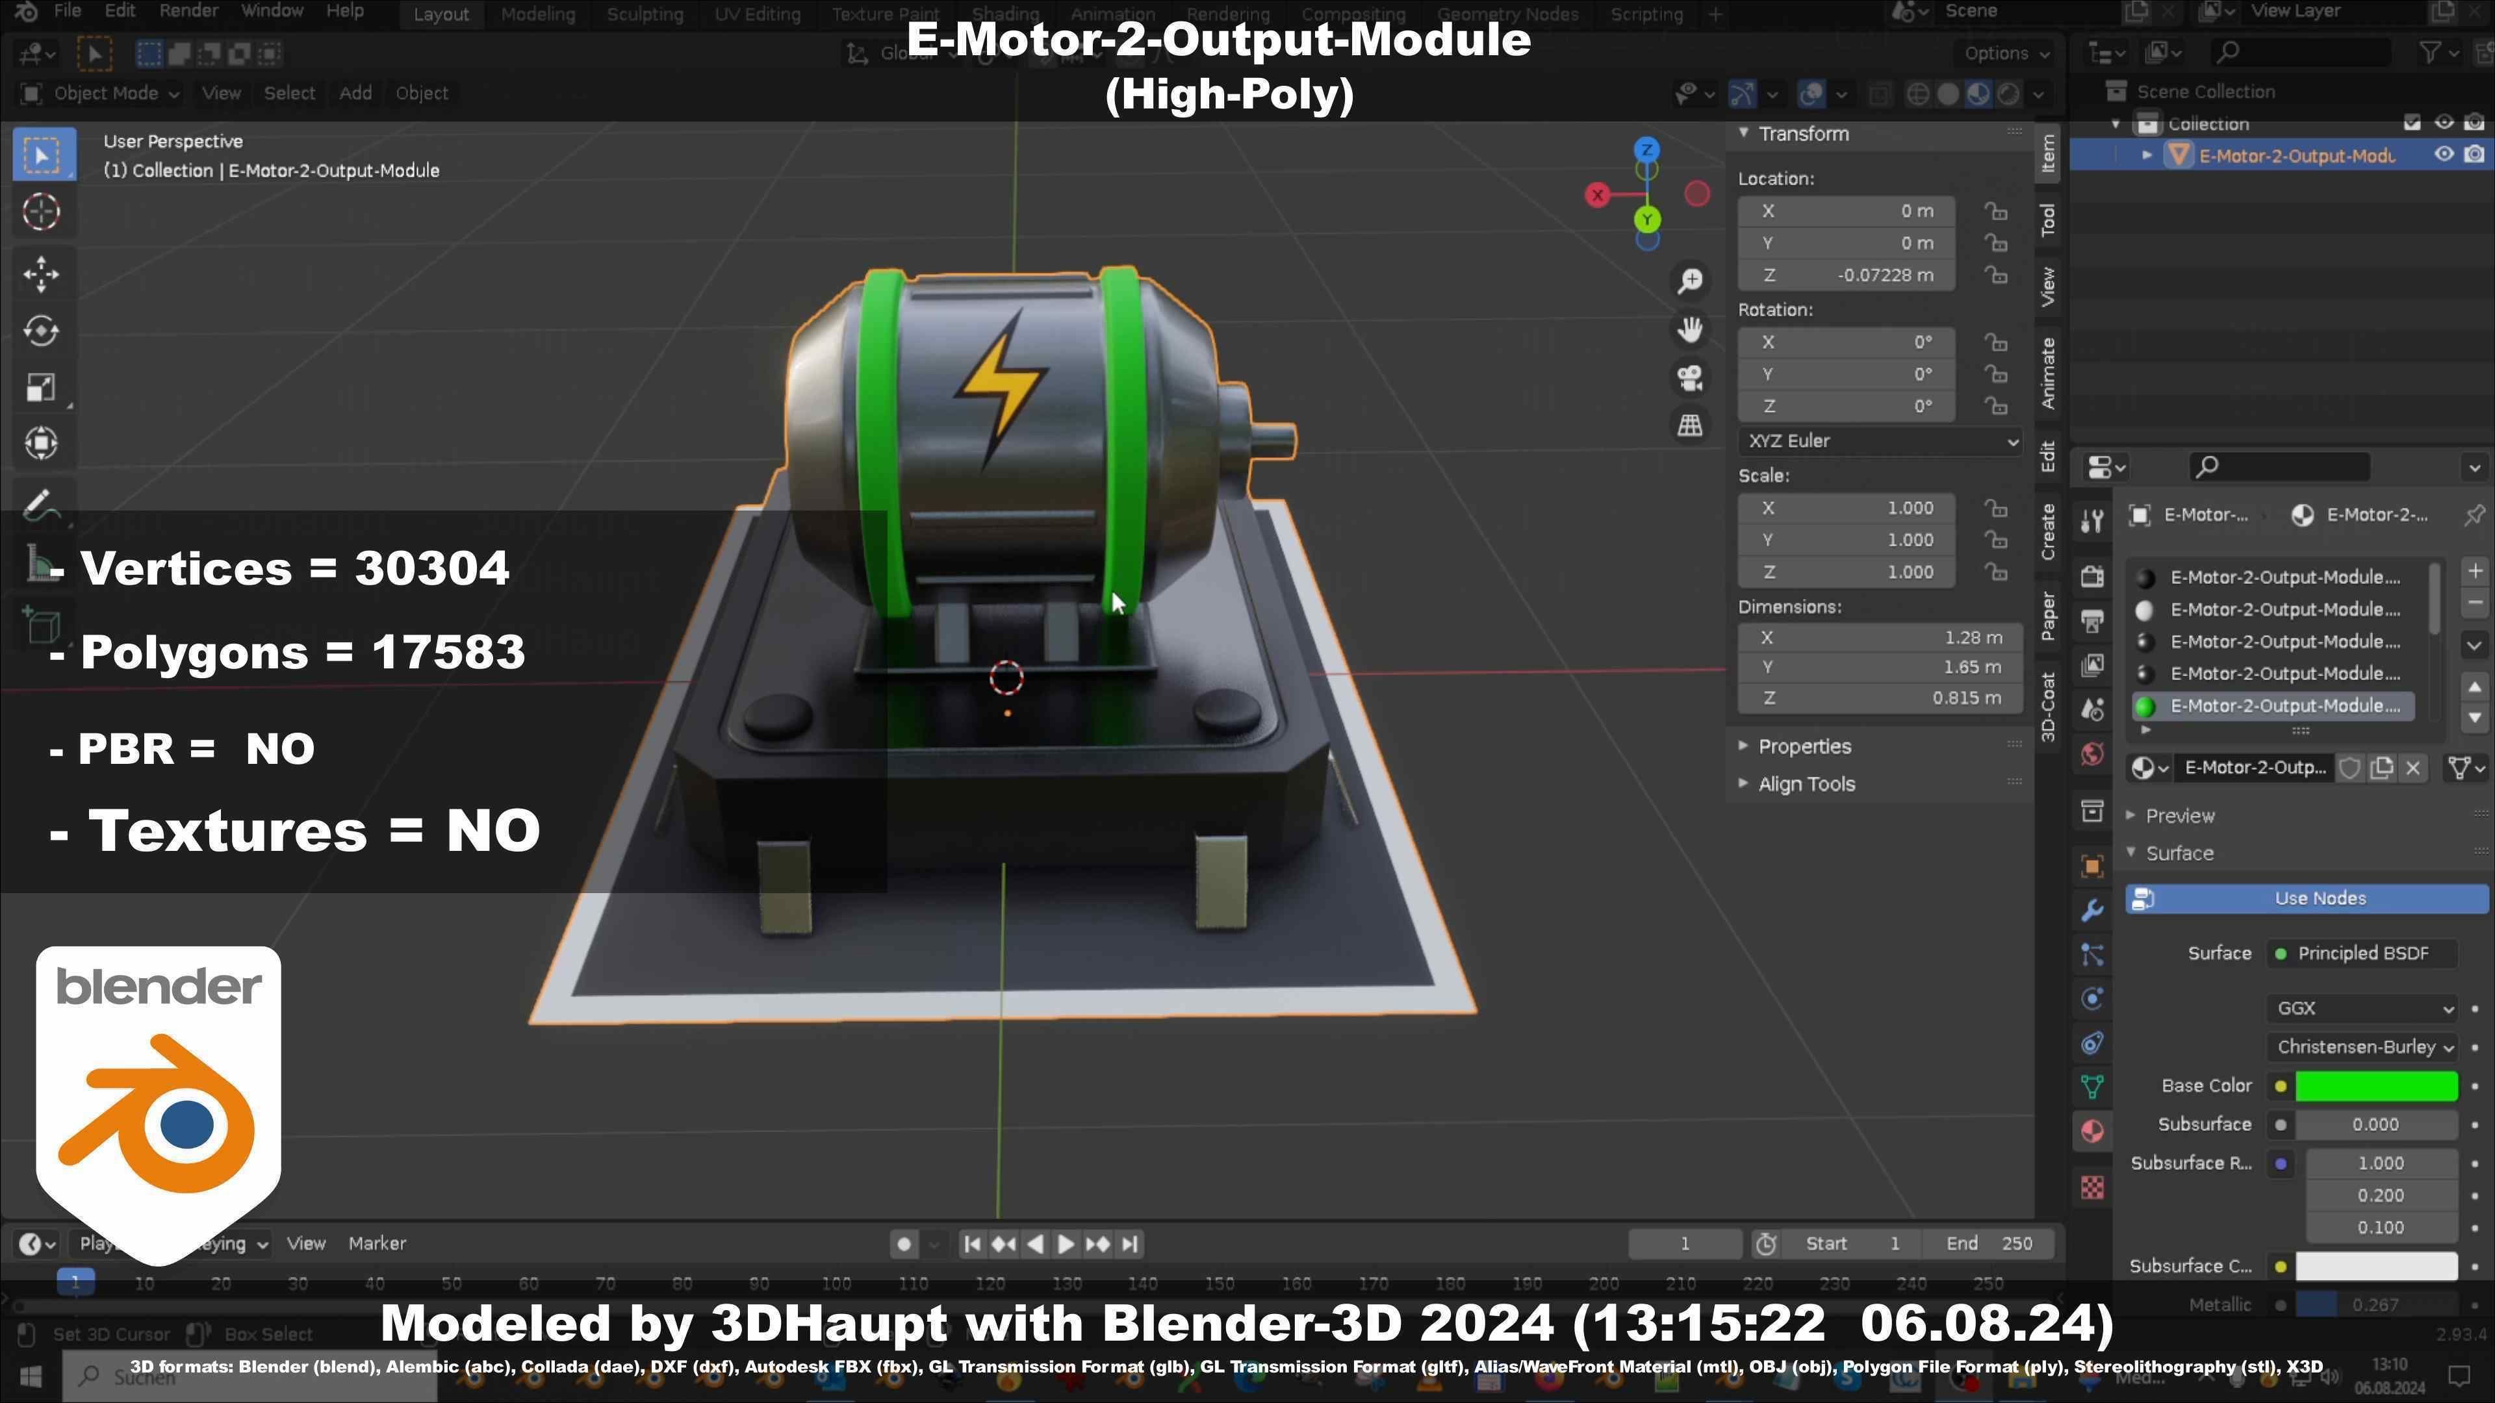Unlink material with the X button
Viewport: 2495px width, 1403px height.
(x=2414, y=769)
